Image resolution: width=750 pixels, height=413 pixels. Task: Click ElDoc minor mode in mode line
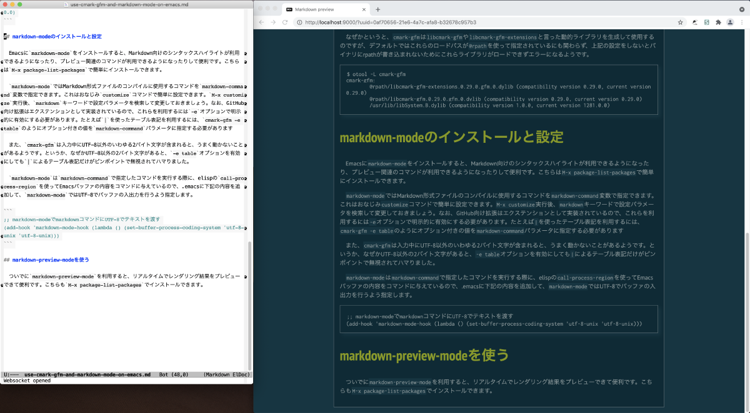pyautogui.click(x=239, y=375)
